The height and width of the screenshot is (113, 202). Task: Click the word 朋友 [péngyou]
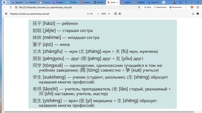pos(48,59)
